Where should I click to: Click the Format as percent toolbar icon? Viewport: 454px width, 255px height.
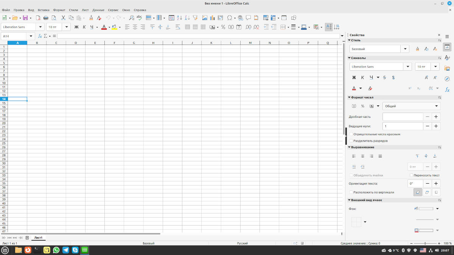tap(223, 27)
